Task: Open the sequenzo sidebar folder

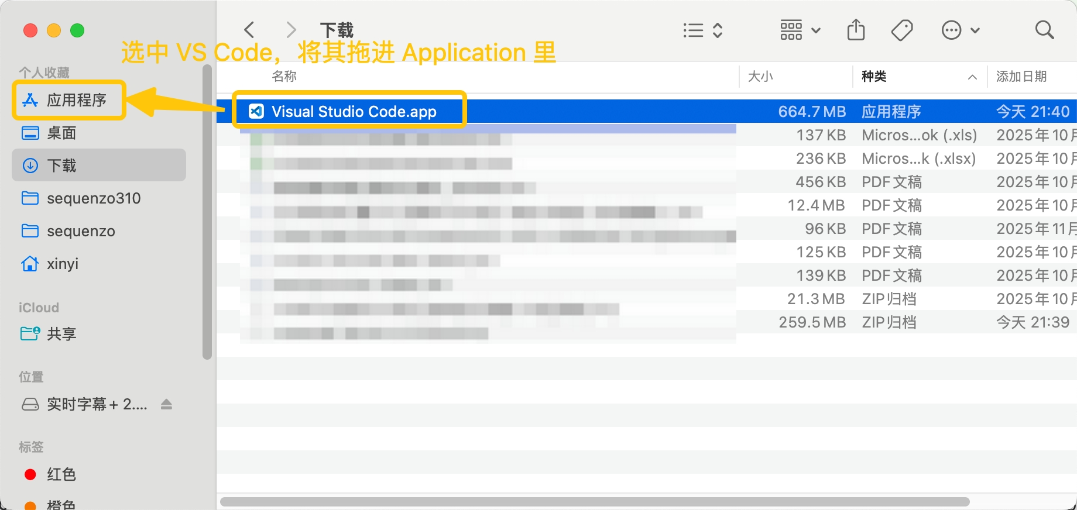Action: pos(99,231)
